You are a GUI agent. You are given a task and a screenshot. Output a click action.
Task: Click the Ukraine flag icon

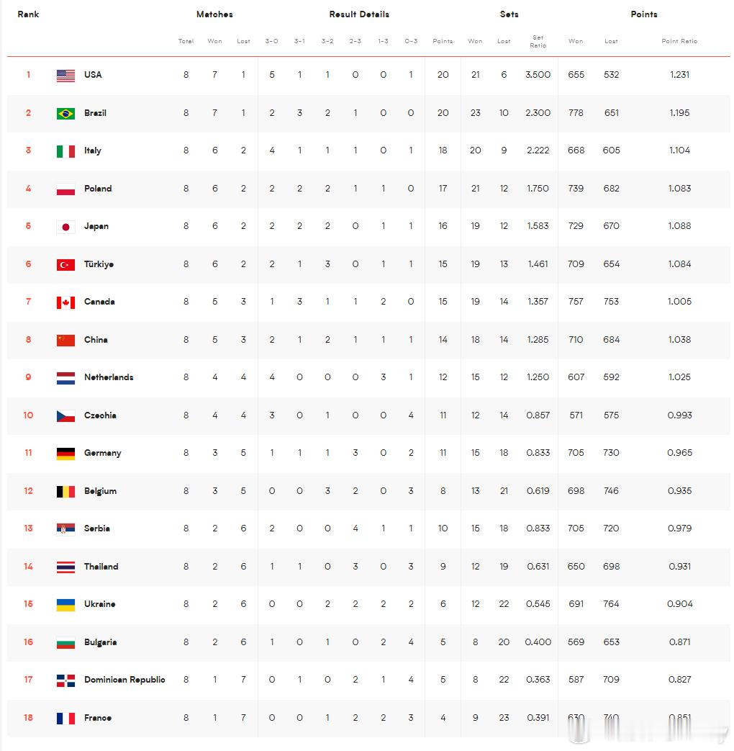tap(65, 605)
